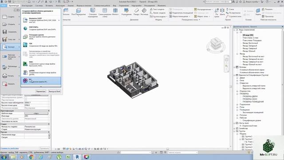Select the Curtain system tool
Screen dimensions: 284x160
click(x=93, y=13)
